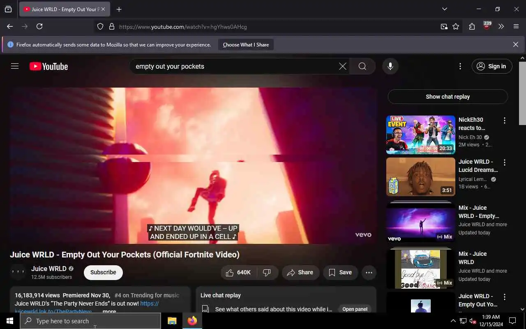Open the taskbar clock and date
This screenshot has width=526, height=329.
tap(490, 321)
